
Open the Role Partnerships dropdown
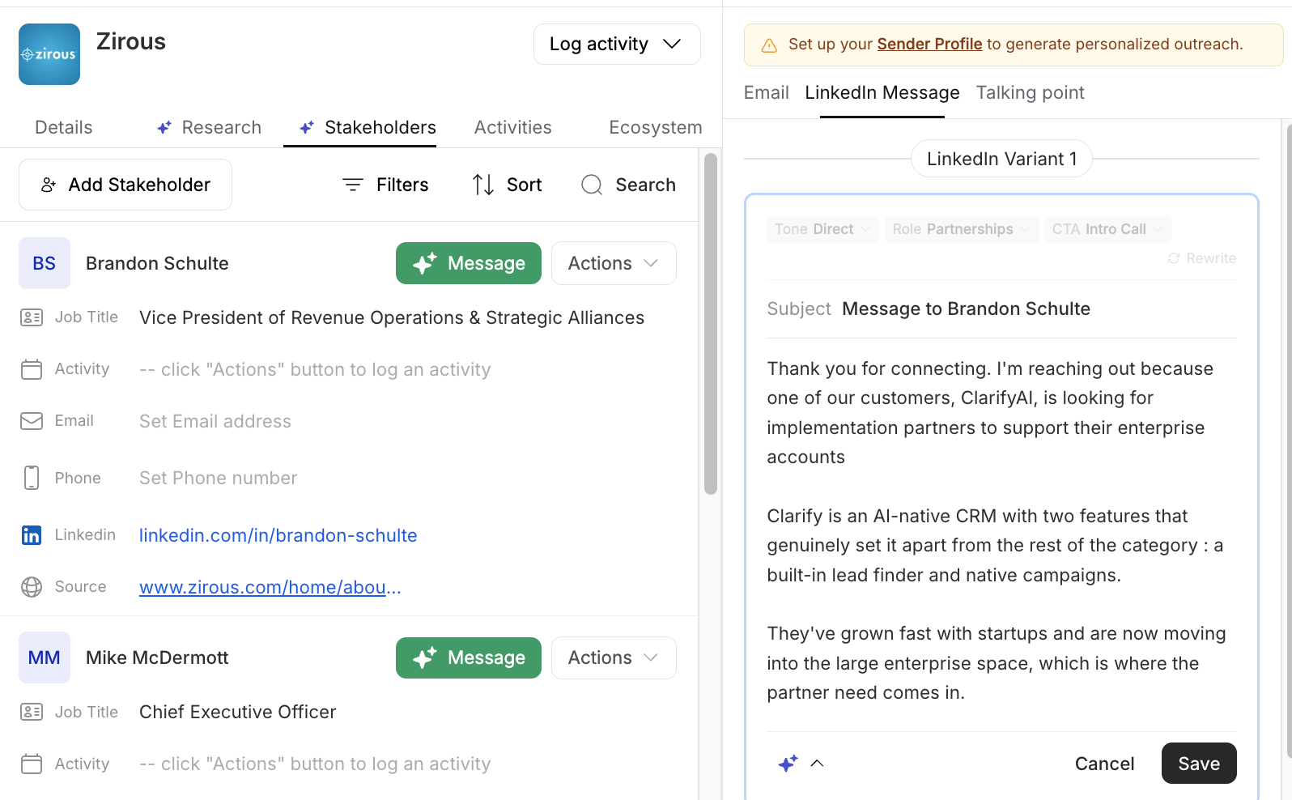961,229
